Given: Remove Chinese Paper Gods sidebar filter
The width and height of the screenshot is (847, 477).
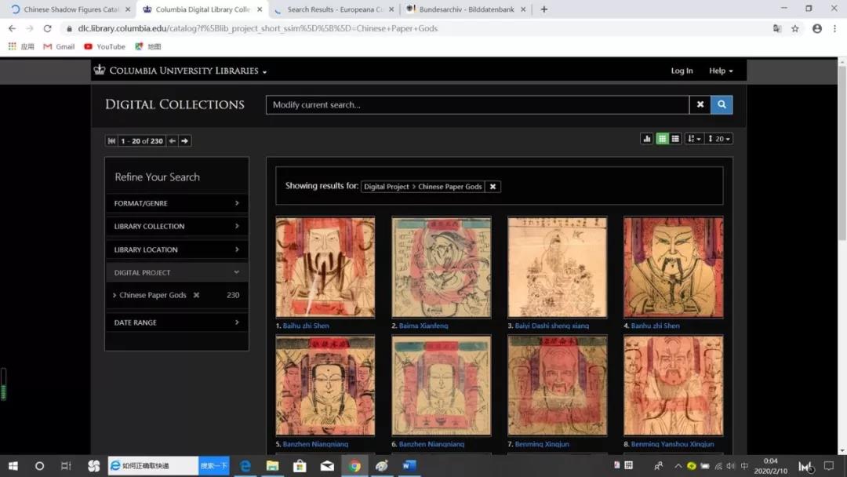Looking at the screenshot, I should [x=196, y=295].
